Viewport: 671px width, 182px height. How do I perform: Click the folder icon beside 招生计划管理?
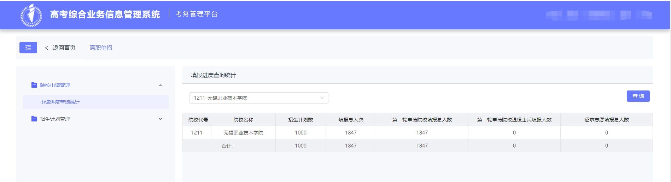(34, 119)
